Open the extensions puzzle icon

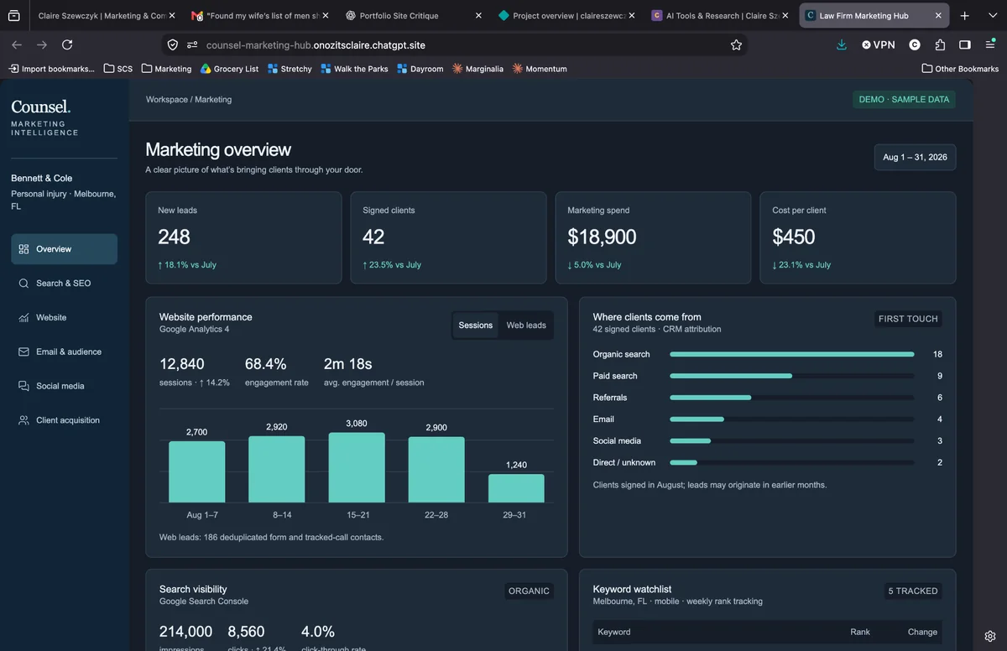(x=940, y=45)
